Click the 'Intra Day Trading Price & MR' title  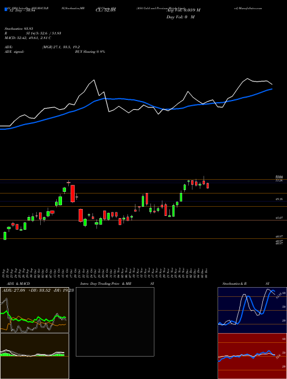click(x=106, y=284)
